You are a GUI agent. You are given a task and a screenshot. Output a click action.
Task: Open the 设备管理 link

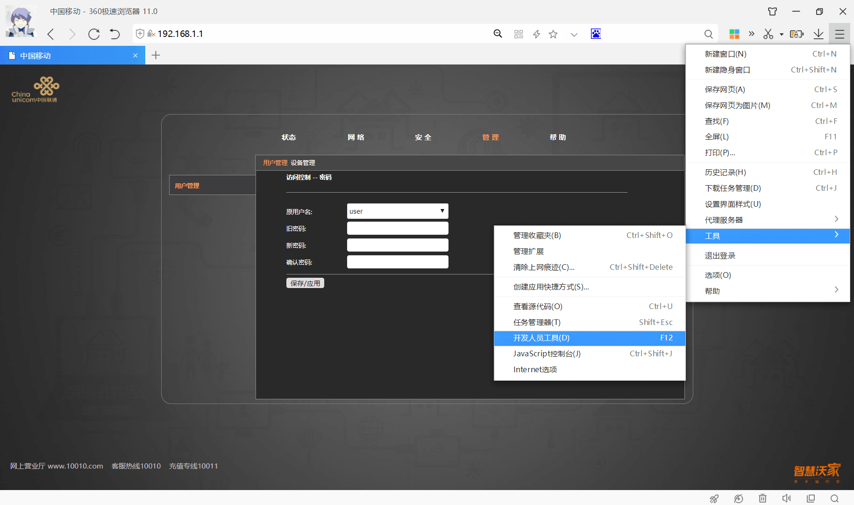(x=303, y=163)
